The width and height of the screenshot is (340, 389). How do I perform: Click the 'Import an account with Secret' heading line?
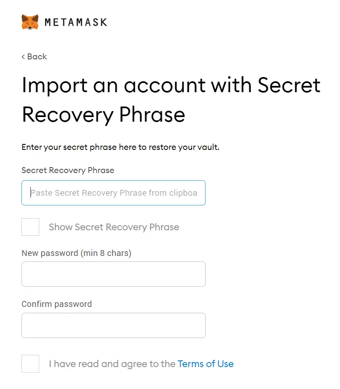pos(171,85)
